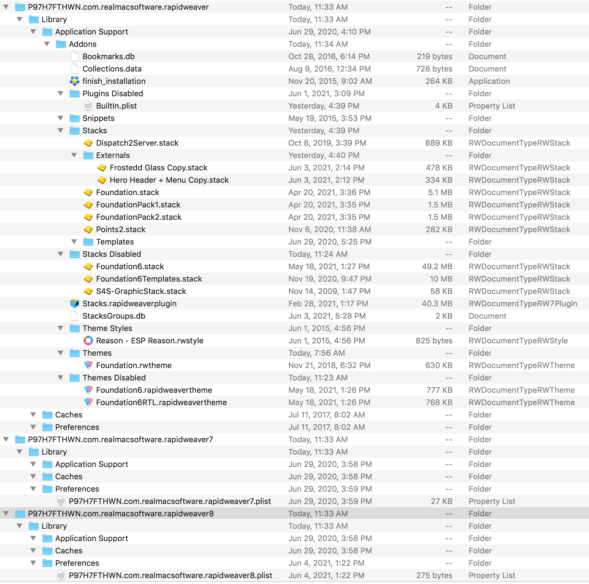Collapse the Stacks folder disclosure triangle

tap(60, 130)
